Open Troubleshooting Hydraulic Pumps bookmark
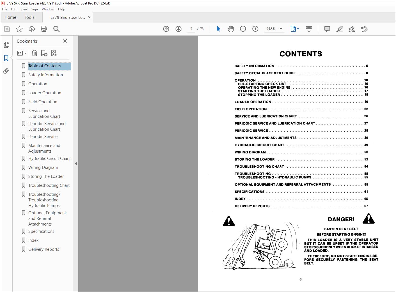Screen dimensions: 396x292 pos(44,200)
